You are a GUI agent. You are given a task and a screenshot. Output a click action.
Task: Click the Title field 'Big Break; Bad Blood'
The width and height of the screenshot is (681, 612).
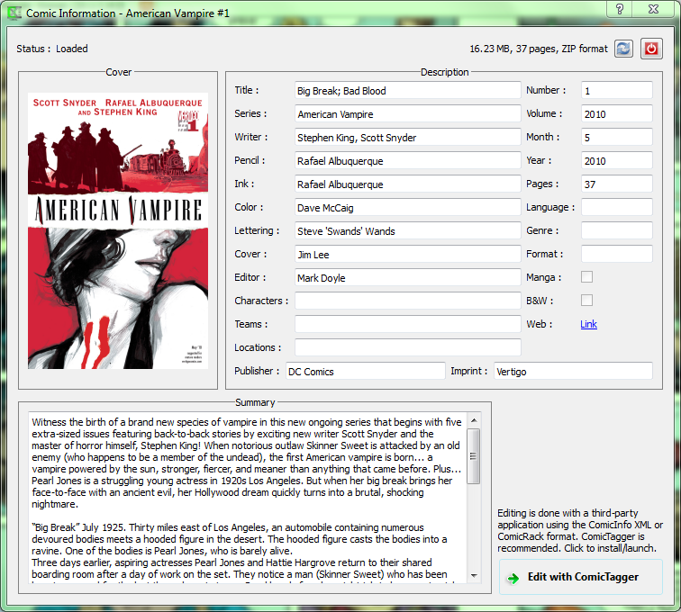pyautogui.click(x=407, y=90)
